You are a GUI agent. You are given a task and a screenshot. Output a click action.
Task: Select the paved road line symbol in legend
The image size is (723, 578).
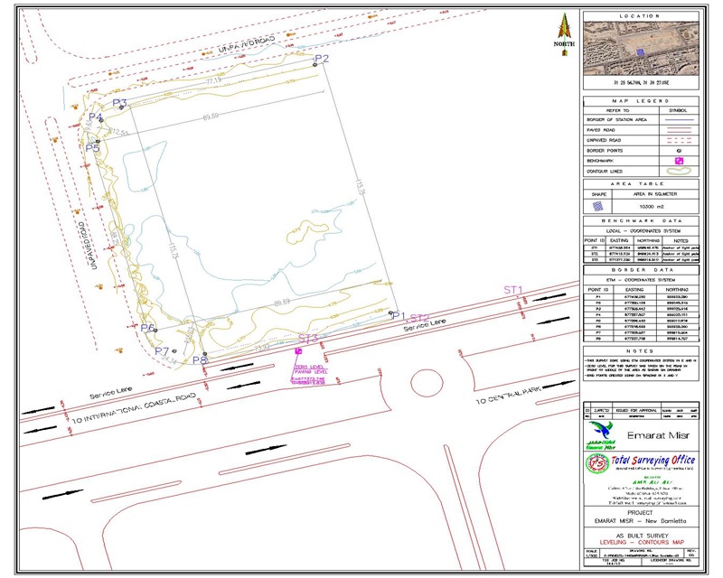point(679,130)
